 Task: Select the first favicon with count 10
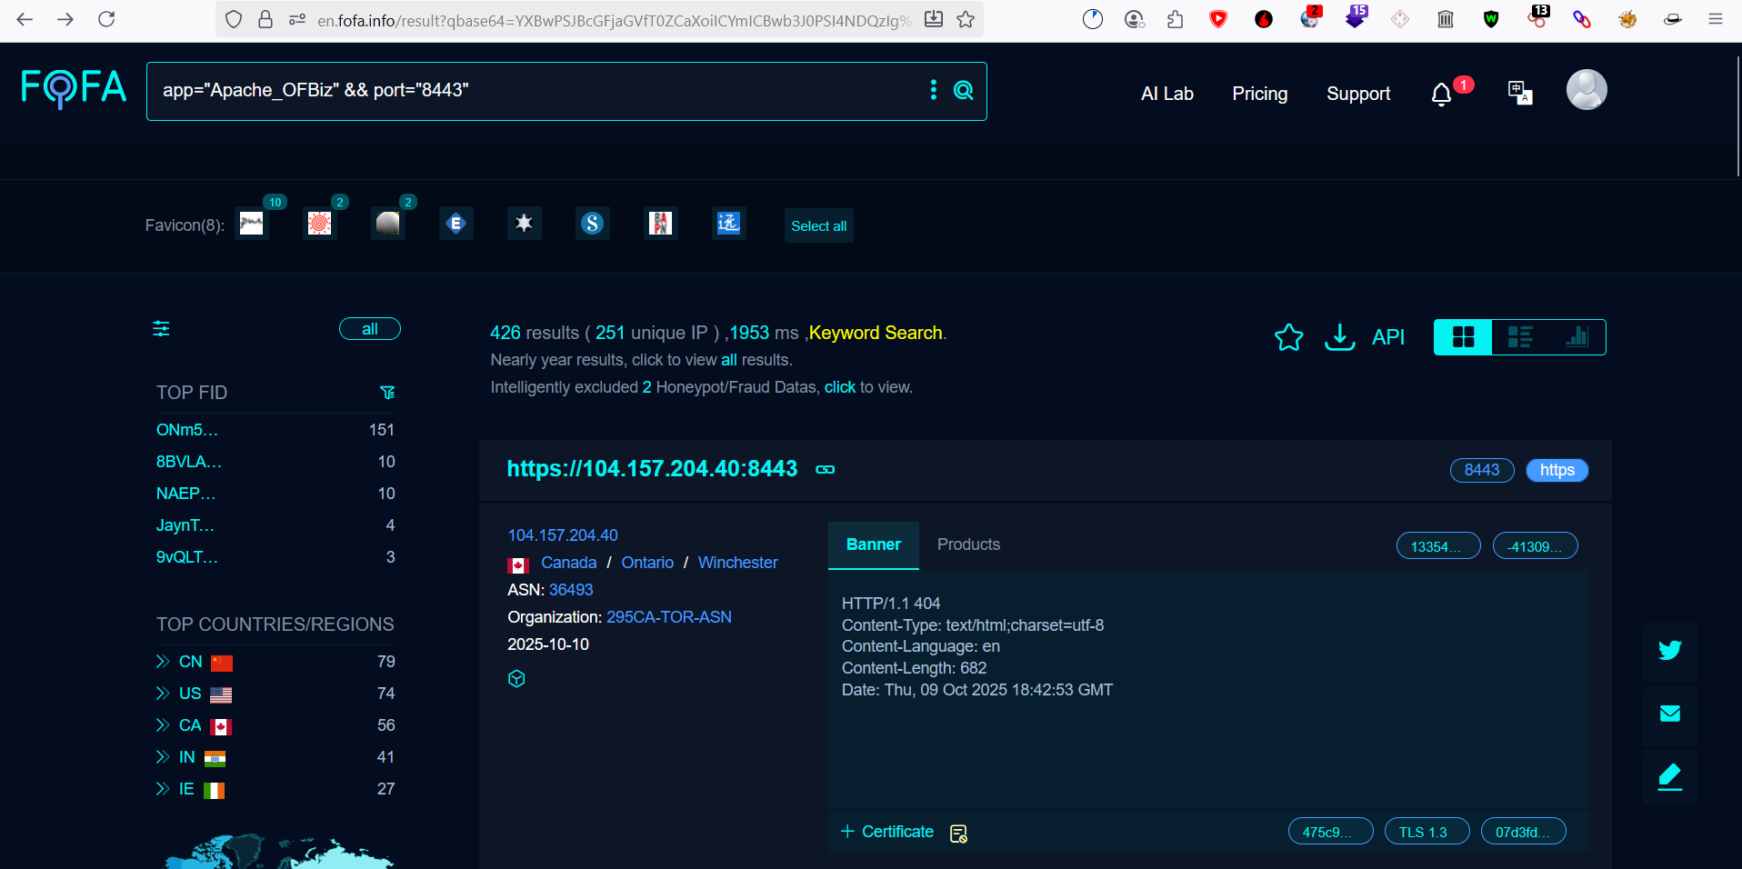pyautogui.click(x=252, y=223)
